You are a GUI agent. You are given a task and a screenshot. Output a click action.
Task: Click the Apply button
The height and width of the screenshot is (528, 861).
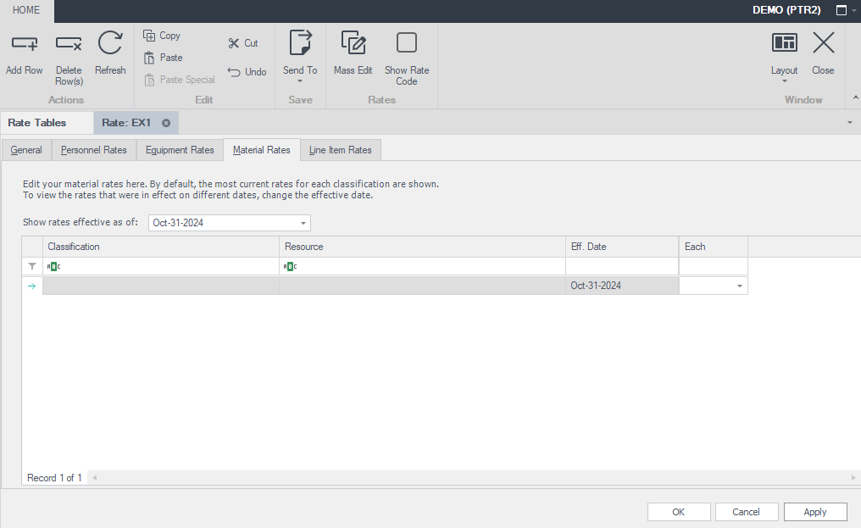pos(814,512)
